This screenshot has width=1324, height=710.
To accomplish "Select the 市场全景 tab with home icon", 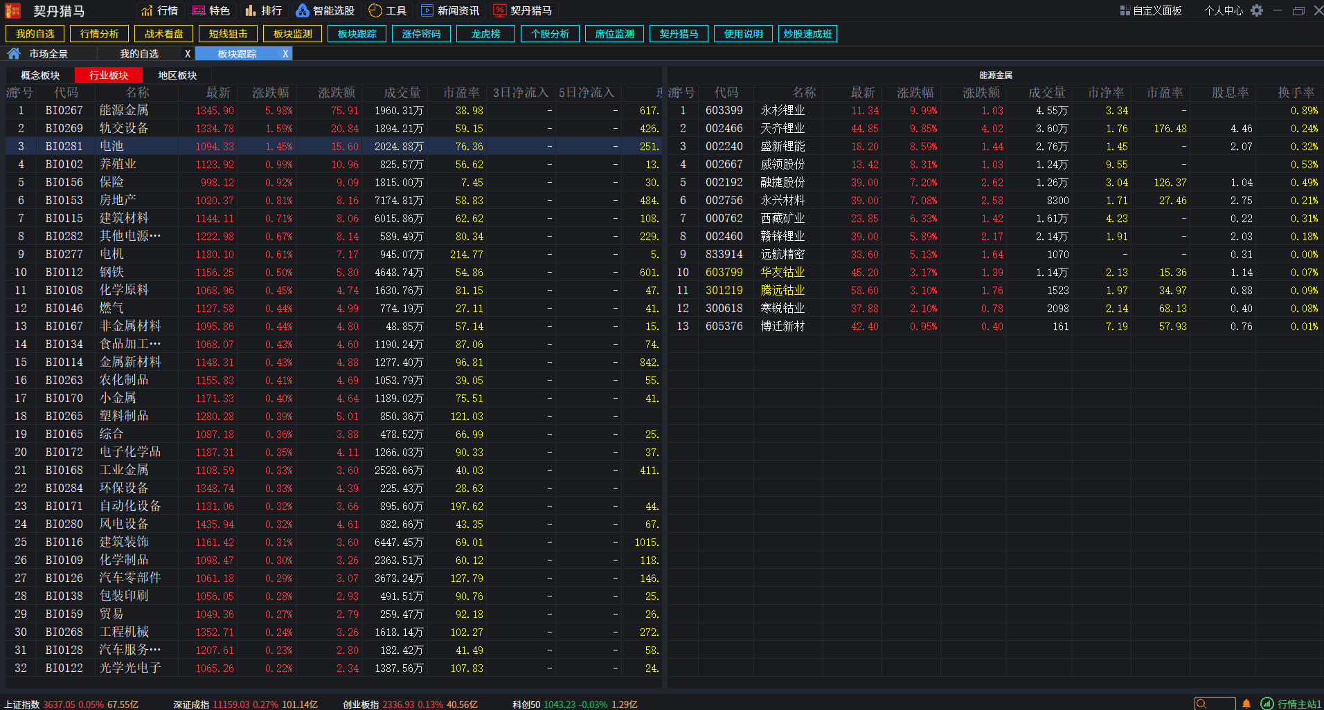I will point(48,53).
